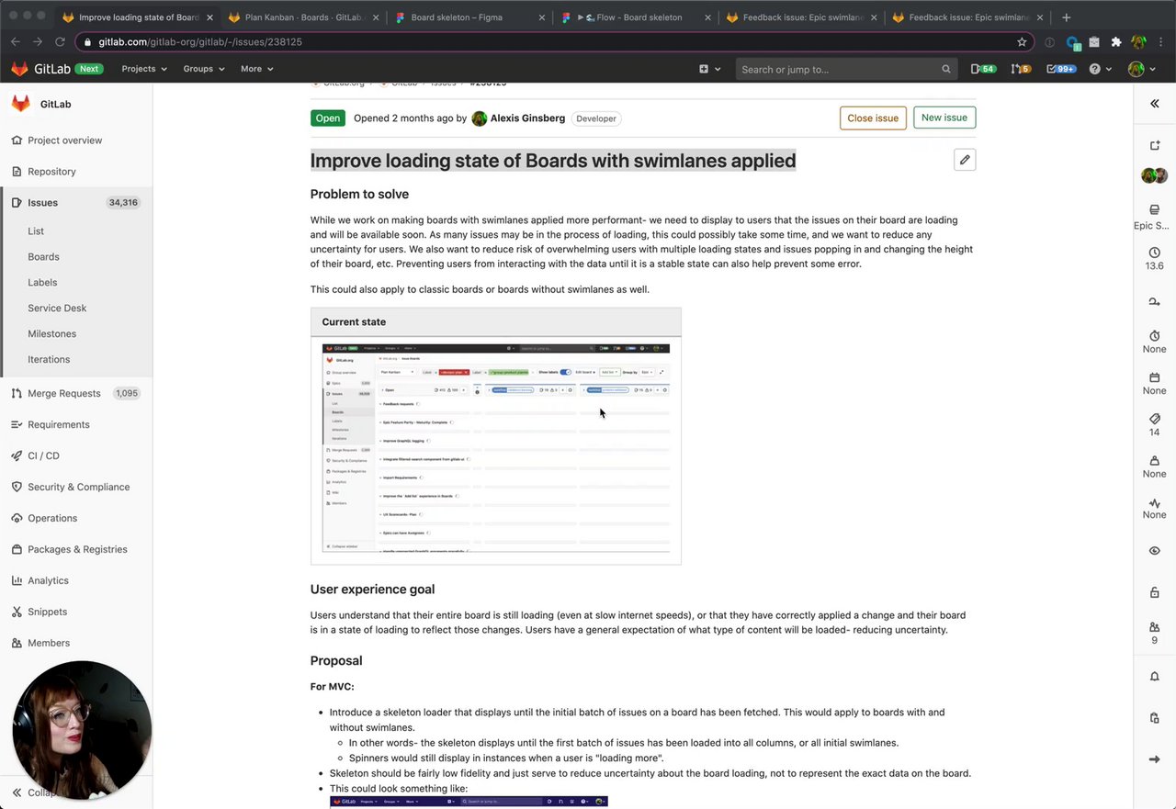The height and width of the screenshot is (809, 1176).
Task: Open the More dropdown in top bar
Action: (x=256, y=69)
